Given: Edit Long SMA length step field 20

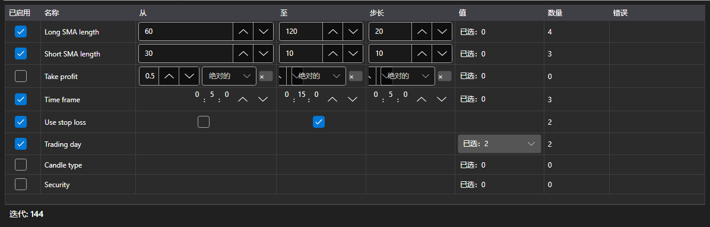Looking at the screenshot, I should (x=390, y=31).
